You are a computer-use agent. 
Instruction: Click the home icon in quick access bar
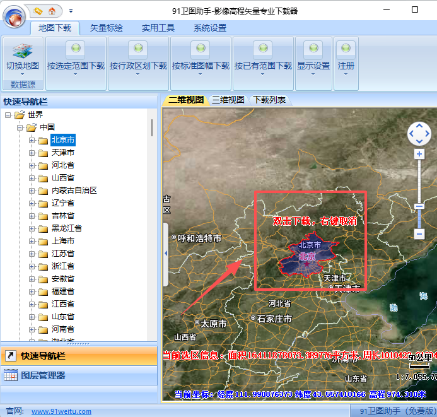(52, 11)
